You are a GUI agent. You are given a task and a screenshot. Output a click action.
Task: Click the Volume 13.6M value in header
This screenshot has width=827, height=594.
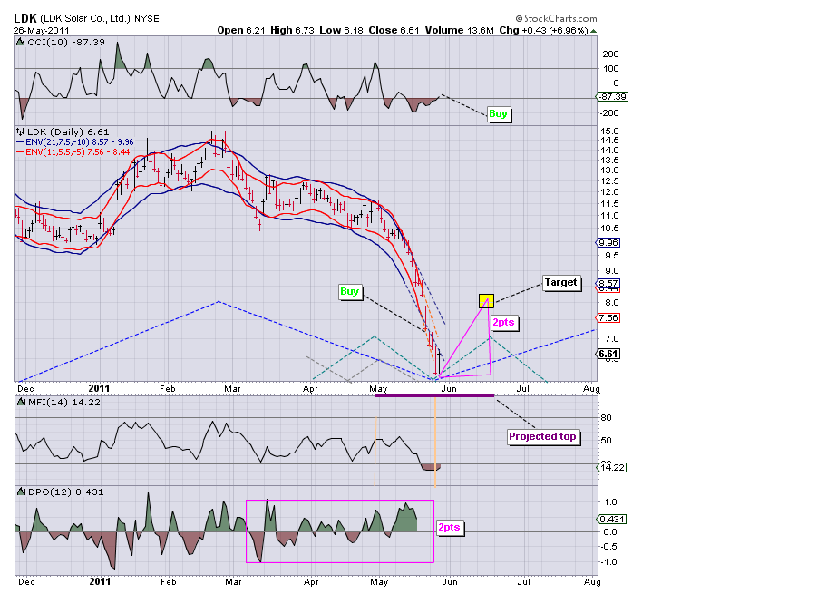click(460, 31)
